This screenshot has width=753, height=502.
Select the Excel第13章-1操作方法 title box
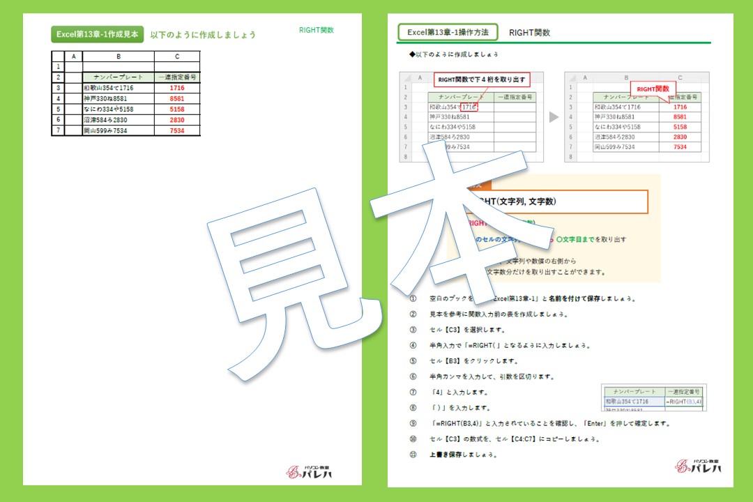click(x=450, y=32)
